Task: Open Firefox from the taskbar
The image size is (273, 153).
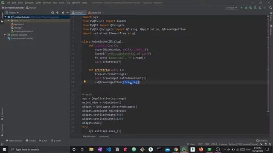Action: pyautogui.click(x=201, y=149)
